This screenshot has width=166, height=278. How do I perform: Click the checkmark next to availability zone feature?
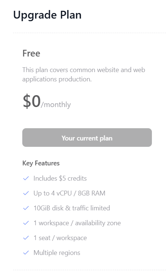click(26, 223)
